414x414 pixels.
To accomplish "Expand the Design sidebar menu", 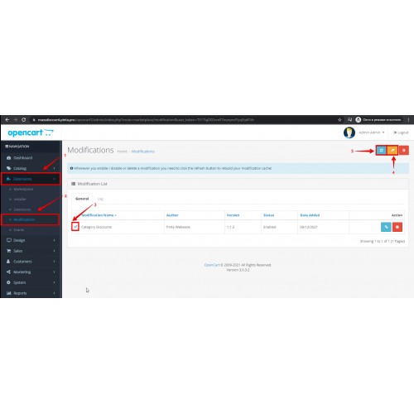I will (x=31, y=240).
